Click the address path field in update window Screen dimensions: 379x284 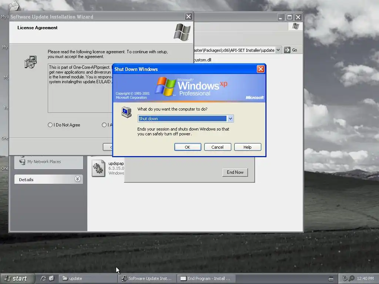click(234, 50)
